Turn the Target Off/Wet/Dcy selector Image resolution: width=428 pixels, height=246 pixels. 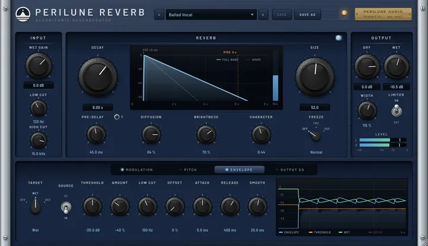36,206
